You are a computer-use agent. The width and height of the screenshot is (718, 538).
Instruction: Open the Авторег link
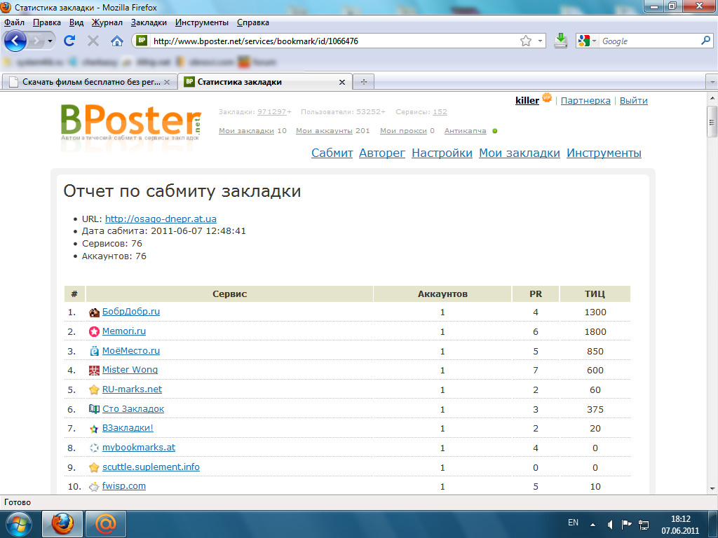[x=382, y=153]
